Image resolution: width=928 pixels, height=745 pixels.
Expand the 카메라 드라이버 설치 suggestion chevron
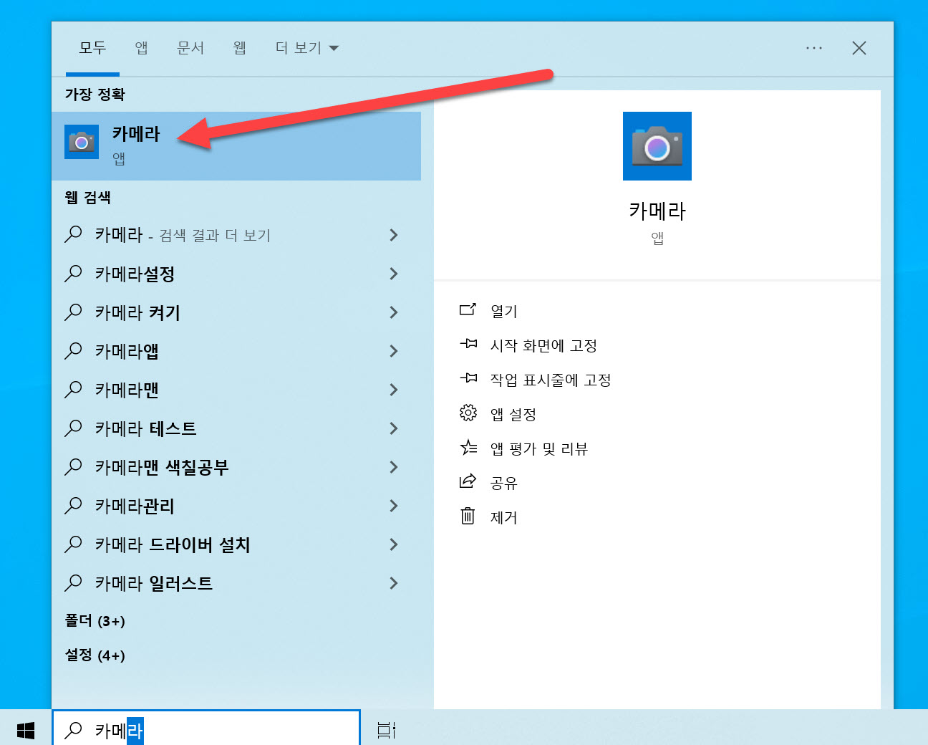pos(393,544)
